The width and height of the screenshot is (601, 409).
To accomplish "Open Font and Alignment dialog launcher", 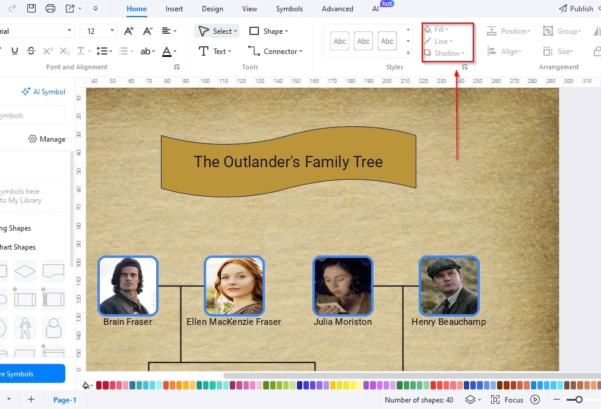I will (x=177, y=67).
